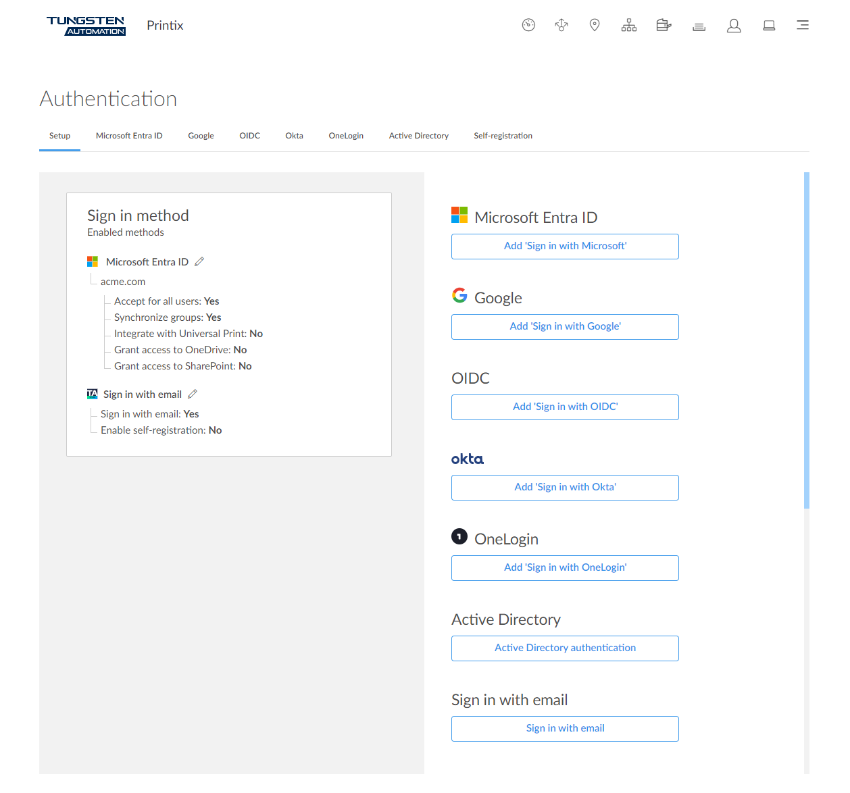The width and height of the screenshot is (850, 793).
Task: Open the Computers laptop icon
Action: [x=769, y=26]
